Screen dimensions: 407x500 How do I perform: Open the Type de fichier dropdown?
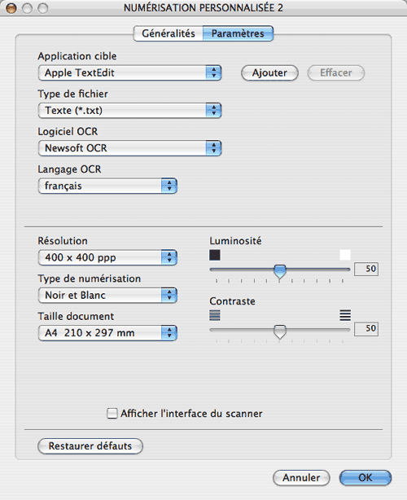point(129,110)
